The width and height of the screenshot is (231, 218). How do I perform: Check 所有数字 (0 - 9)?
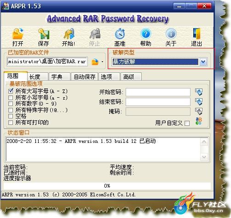pyautogui.click(x=11, y=104)
